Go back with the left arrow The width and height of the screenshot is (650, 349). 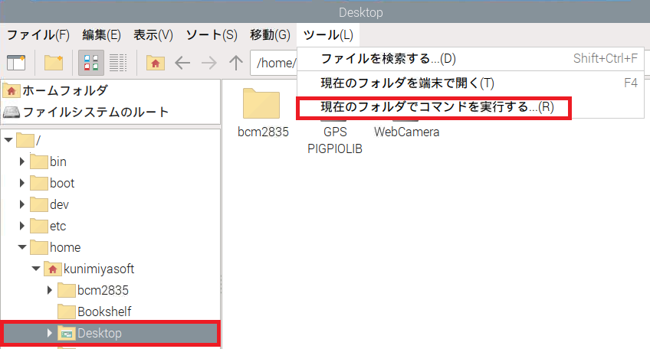[182, 63]
